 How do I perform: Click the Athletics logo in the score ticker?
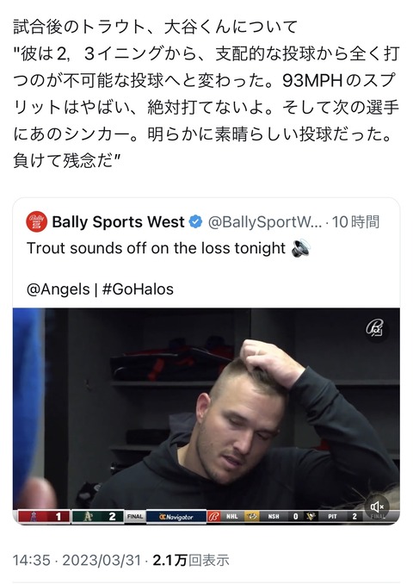coord(88,517)
